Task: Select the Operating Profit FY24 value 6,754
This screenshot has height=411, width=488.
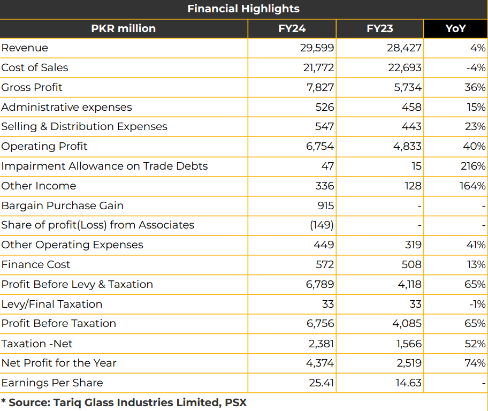Action: click(x=320, y=146)
